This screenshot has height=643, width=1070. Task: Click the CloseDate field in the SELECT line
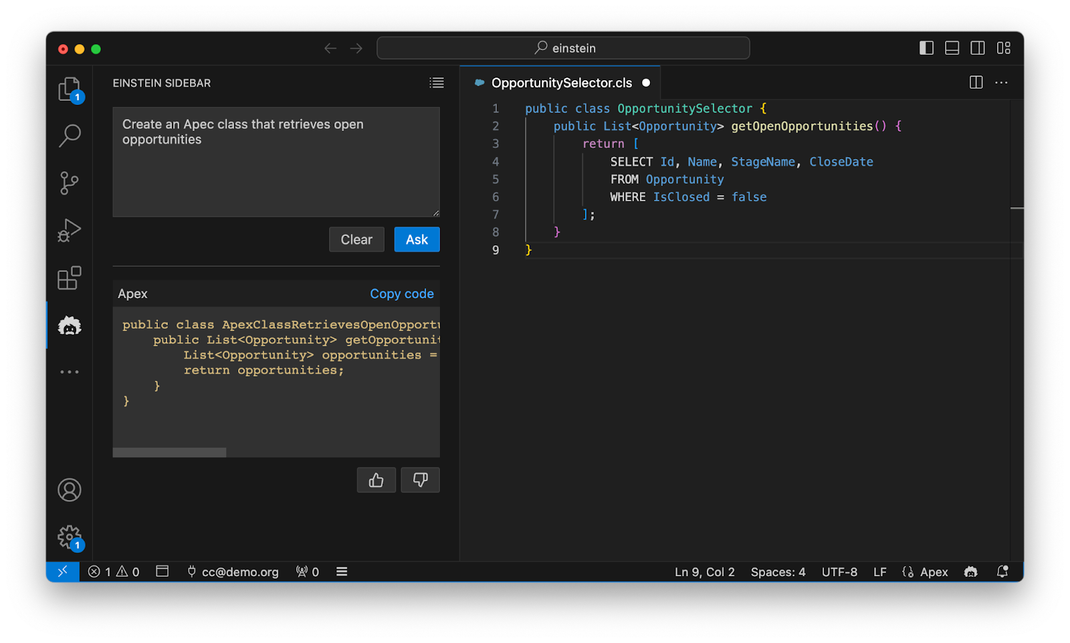pyautogui.click(x=841, y=161)
